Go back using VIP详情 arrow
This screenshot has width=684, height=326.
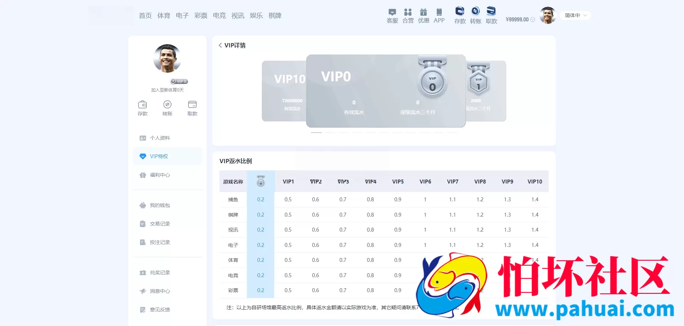[x=221, y=45]
